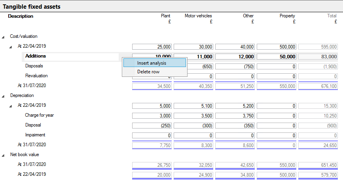
Task: Select the Additions row label
Action: [x=36, y=56]
